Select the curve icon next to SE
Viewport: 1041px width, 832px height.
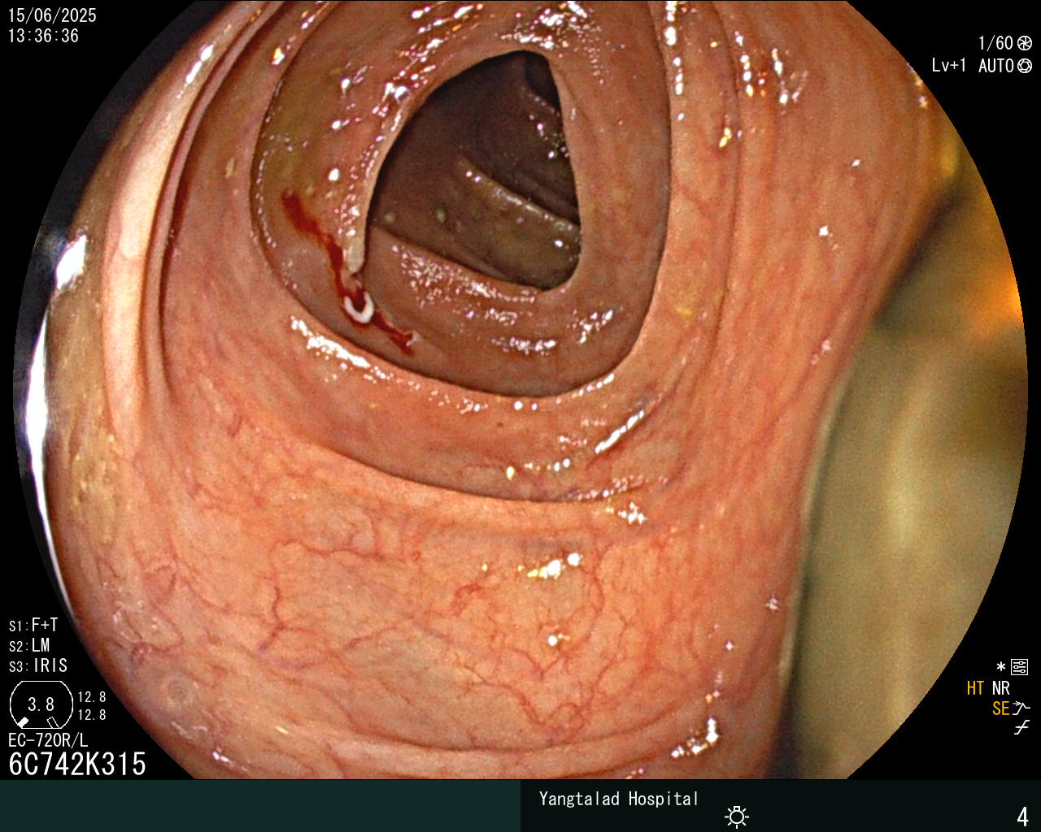1021,708
